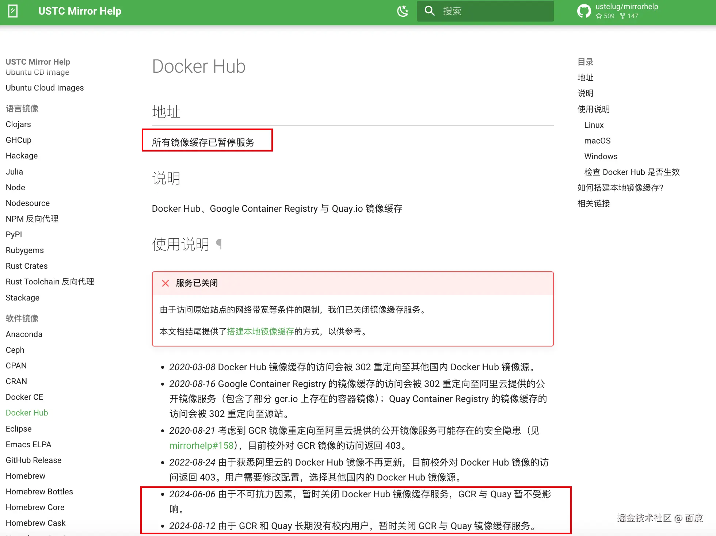Viewport: 716px width, 536px height.
Task: Click the red X icon in 服务已关闭 notice
Action: 165,283
